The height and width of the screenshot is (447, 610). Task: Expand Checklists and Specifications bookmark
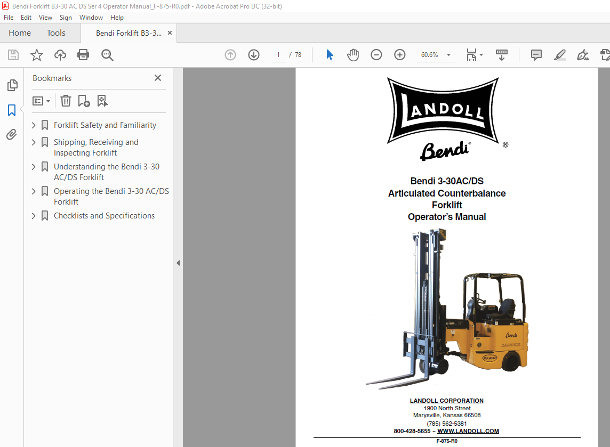pos(34,216)
